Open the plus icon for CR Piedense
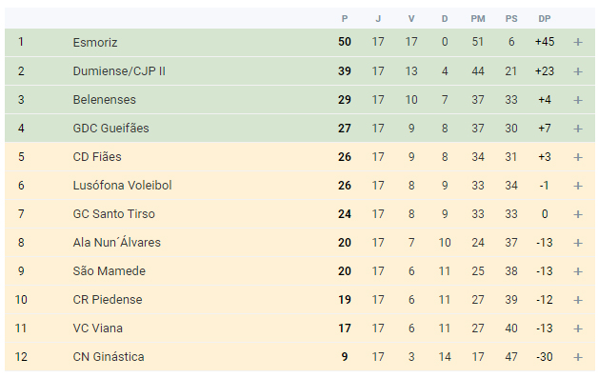The width and height of the screenshot is (598, 378). 578,300
